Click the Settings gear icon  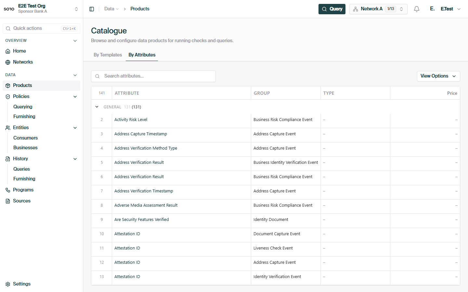(8, 284)
